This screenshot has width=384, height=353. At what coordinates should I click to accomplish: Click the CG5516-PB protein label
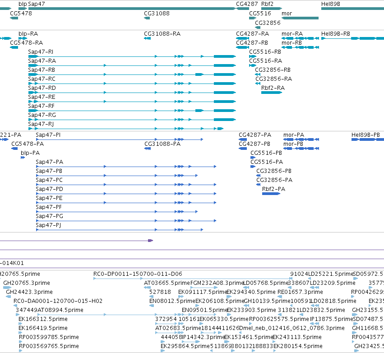(266, 153)
